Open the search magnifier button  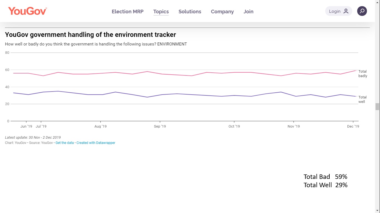click(x=362, y=11)
